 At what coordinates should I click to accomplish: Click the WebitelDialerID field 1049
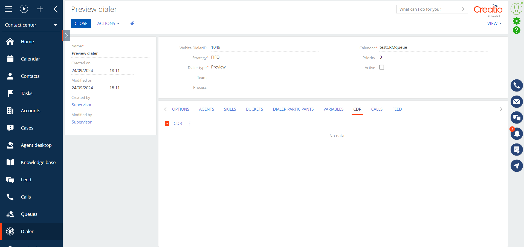(265, 47)
